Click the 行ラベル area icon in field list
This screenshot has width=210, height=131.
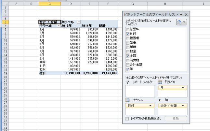127,100
